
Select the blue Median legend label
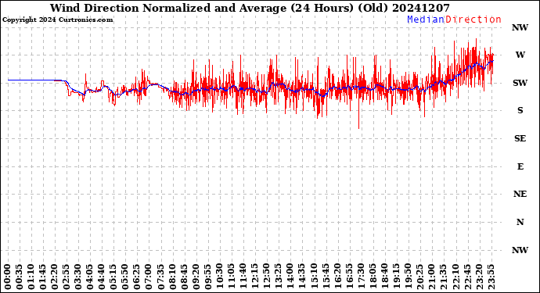[426, 20]
